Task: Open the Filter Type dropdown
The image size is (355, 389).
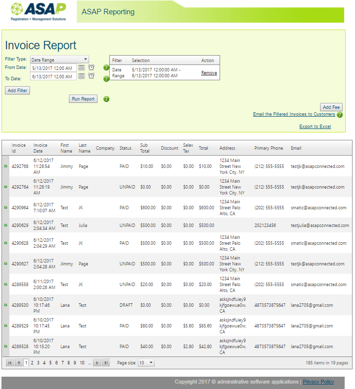Action: point(59,60)
